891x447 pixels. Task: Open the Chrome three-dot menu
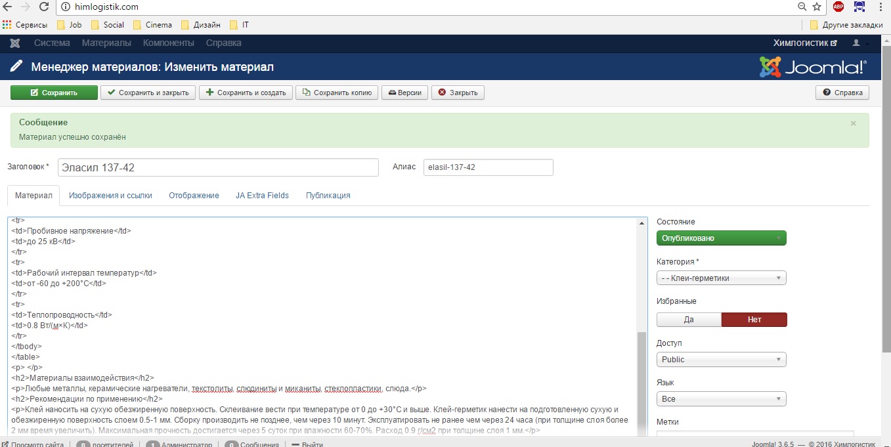pos(880,7)
